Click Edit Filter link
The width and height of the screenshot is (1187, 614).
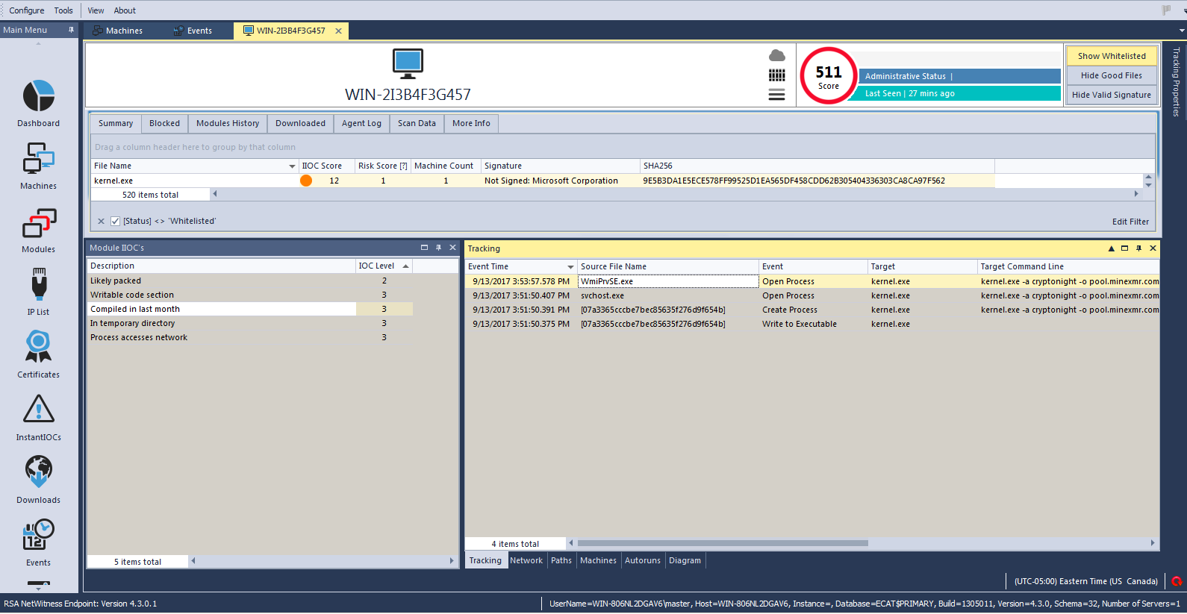click(x=1130, y=222)
